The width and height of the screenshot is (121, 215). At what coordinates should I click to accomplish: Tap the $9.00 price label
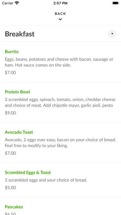pos(10,113)
